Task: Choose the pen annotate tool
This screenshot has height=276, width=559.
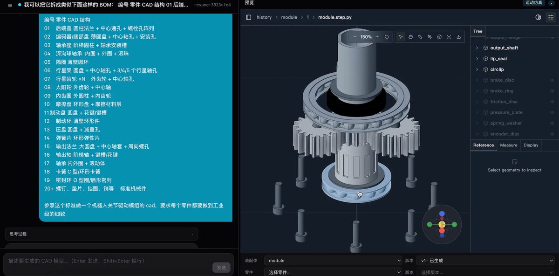Action: pos(429,37)
